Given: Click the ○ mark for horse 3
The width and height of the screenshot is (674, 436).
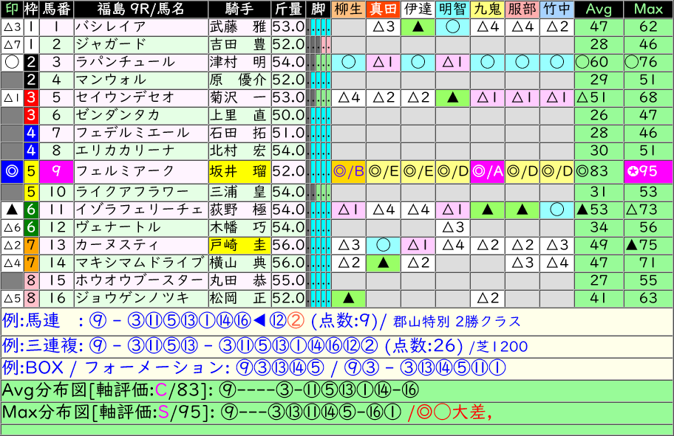Looking at the screenshot, I should 12,62.
